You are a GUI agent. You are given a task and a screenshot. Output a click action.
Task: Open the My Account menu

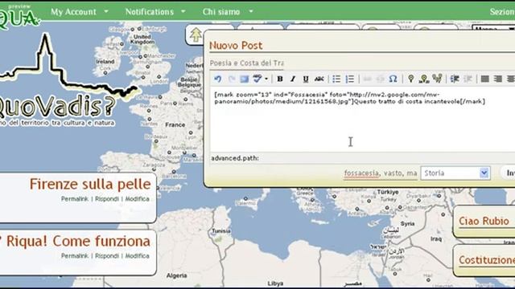point(73,12)
